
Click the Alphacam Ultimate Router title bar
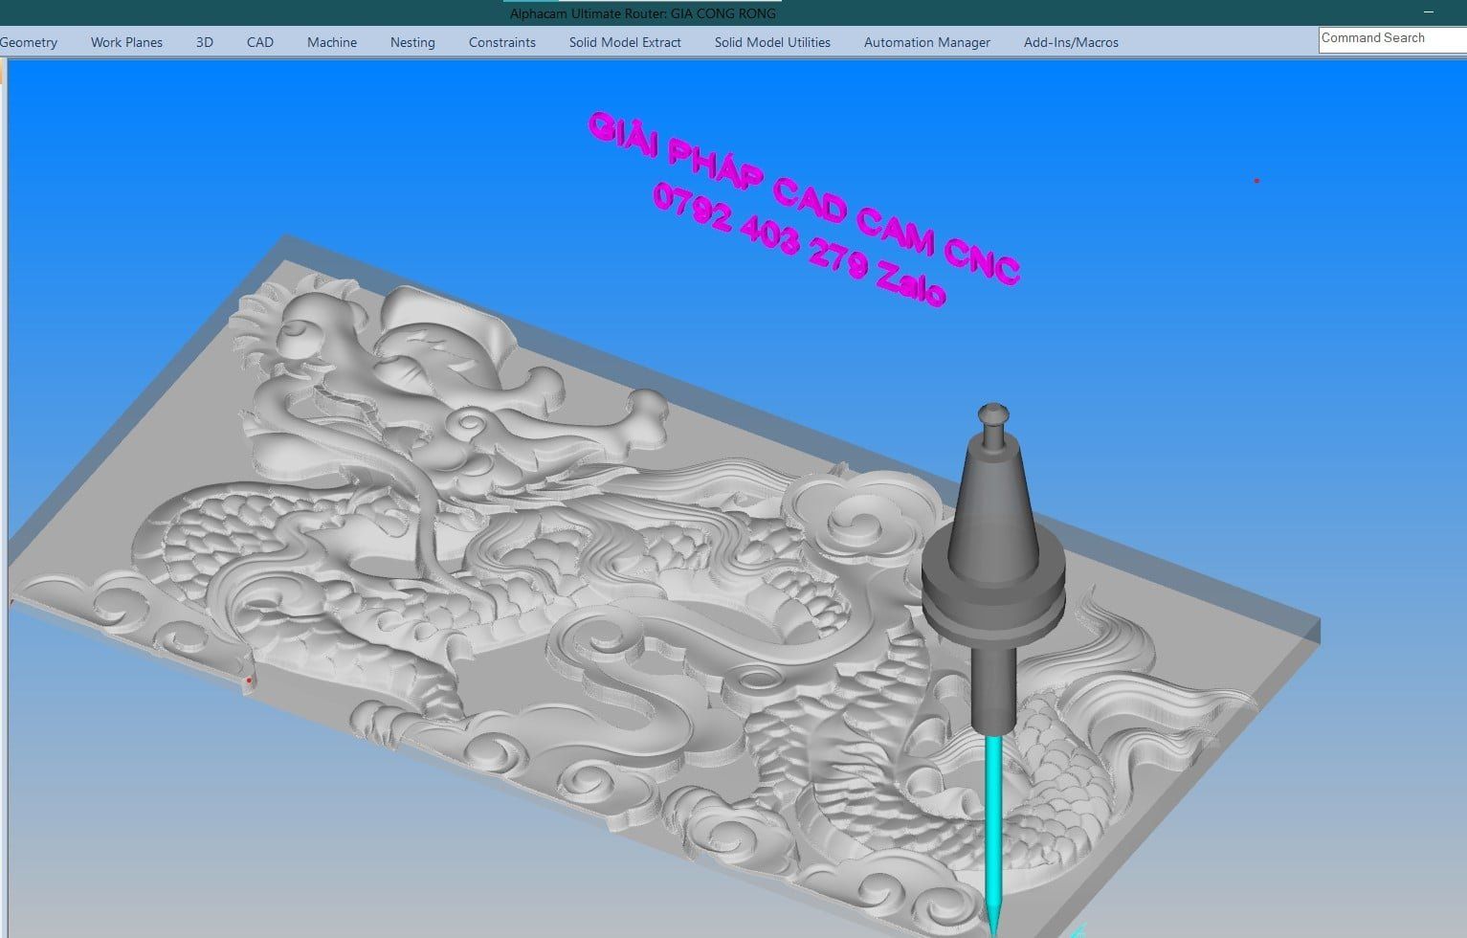642,13
